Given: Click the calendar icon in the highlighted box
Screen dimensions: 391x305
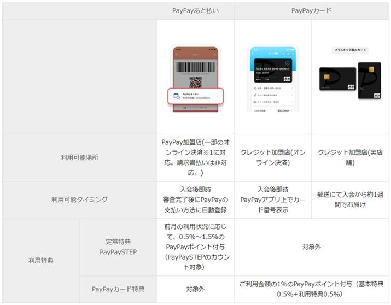Looking at the screenshot, I should pyautogui.click(x=177, y=96).
